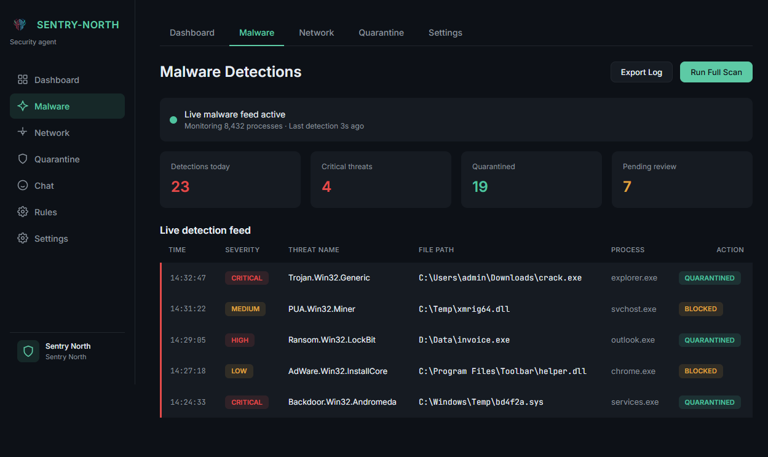Click the BLOCKED badge for helper.dll
This screenshot has width=768, height=457.
pyautogui.click(x=701, y=371)
